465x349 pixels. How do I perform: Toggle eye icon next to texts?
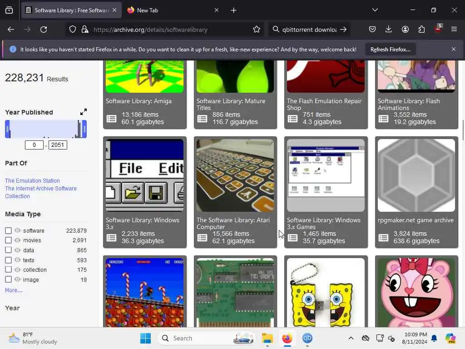coord(18,260)
